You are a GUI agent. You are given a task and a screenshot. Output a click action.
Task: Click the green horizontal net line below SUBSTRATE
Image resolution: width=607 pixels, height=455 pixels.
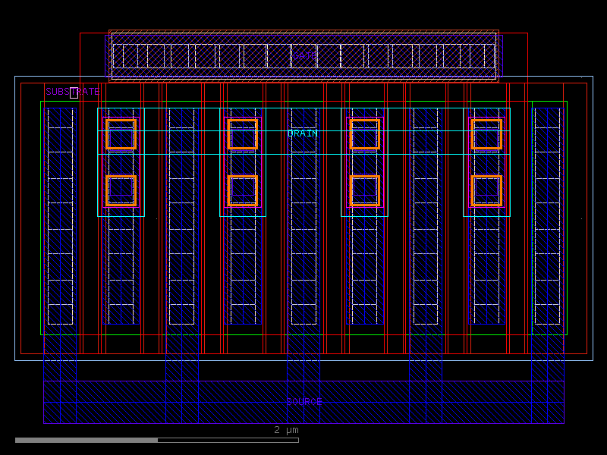(228, 101)
